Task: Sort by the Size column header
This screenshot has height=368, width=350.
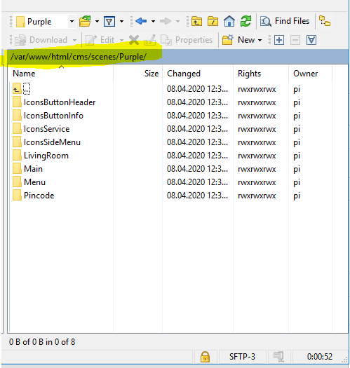Action: (x=152, y=74)
